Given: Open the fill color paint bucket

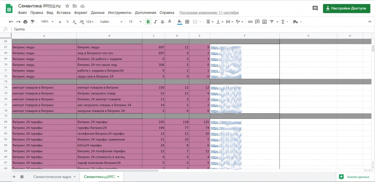Looking at the screenshot, I should 179,22.
